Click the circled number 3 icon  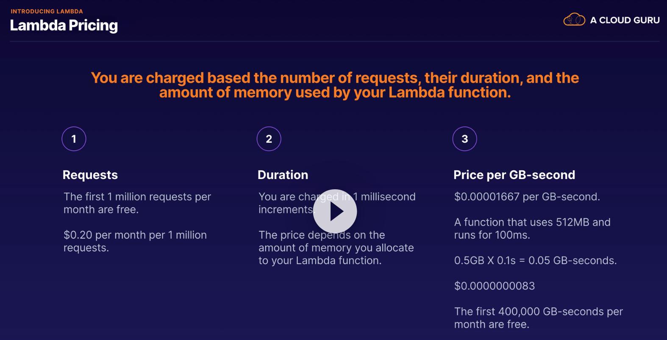464,139
